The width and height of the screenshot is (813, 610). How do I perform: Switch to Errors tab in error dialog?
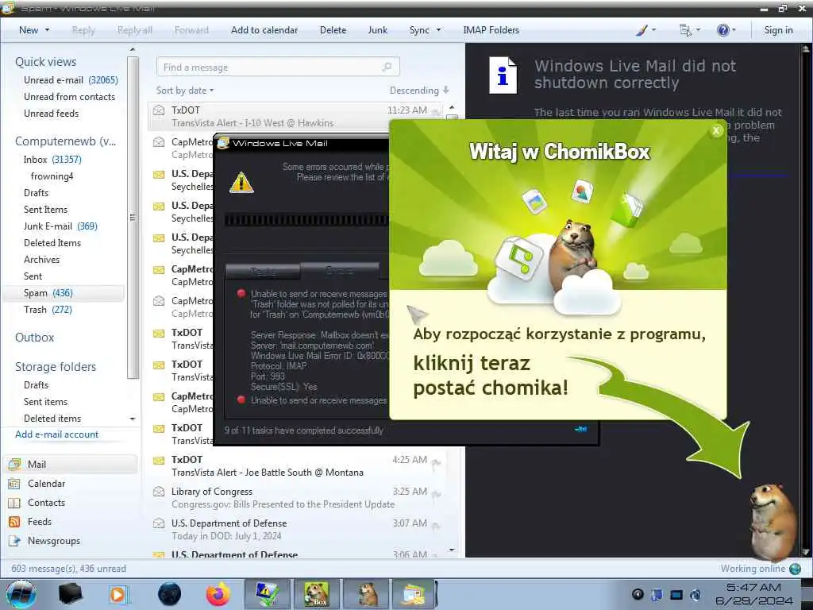(x=340, y=270)
